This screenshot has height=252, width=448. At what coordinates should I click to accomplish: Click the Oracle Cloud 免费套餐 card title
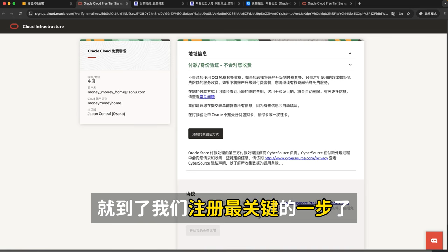click(107, 51)
